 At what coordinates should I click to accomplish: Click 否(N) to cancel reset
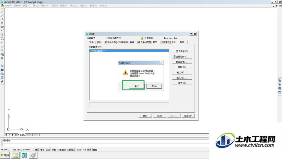154,86
